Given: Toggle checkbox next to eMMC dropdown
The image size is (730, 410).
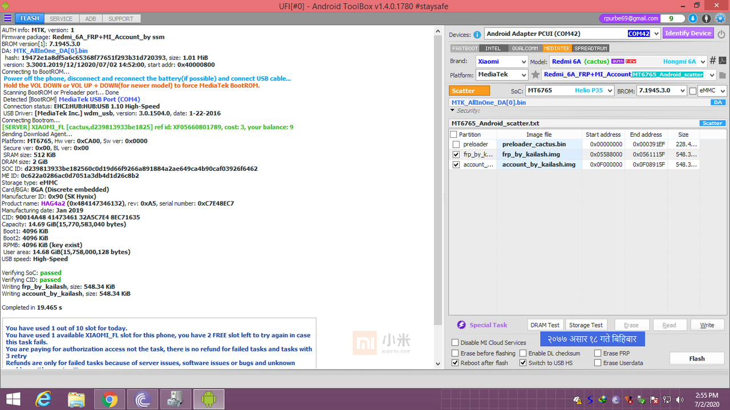Looking at the screenshot, I should pyautogui.click(x=693, y=91).
